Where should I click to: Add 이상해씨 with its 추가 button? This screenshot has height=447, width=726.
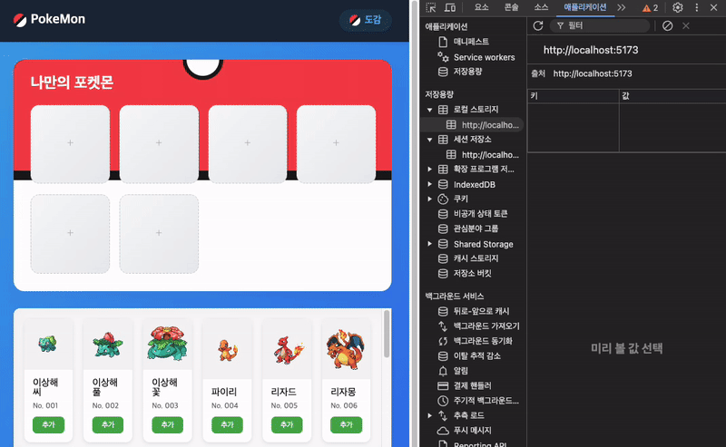(x=48, y=424)
